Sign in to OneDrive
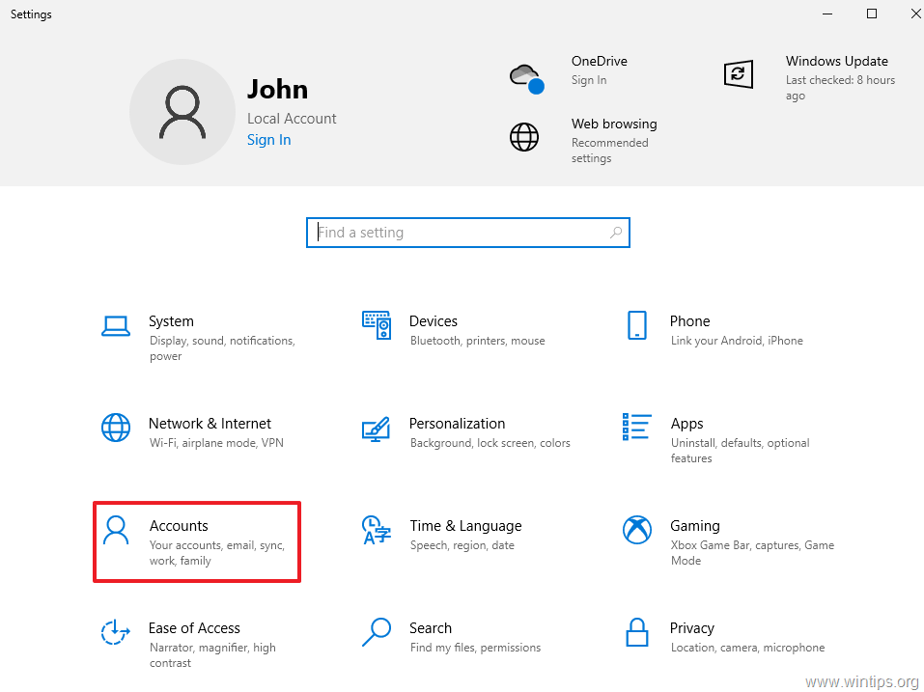The height and width of the screenshot is (692, 924). (589, 80)
